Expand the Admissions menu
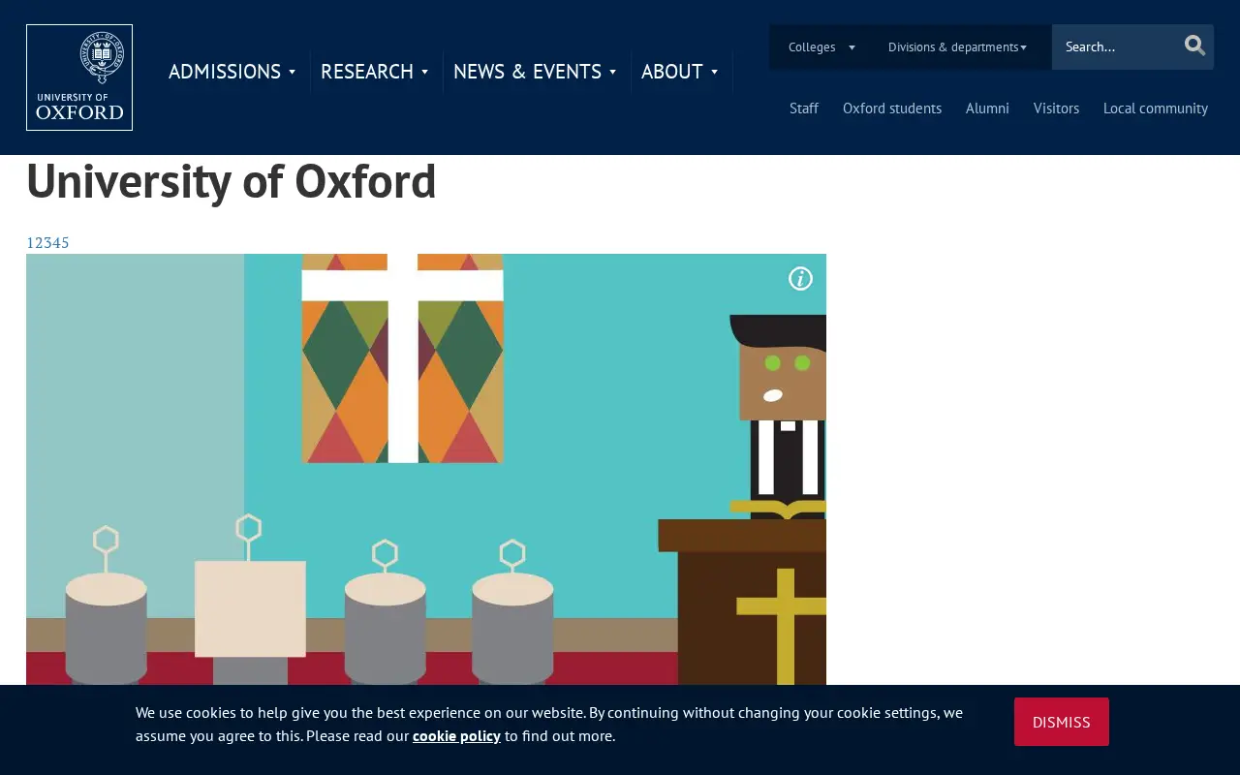 [x=232, y=72]
